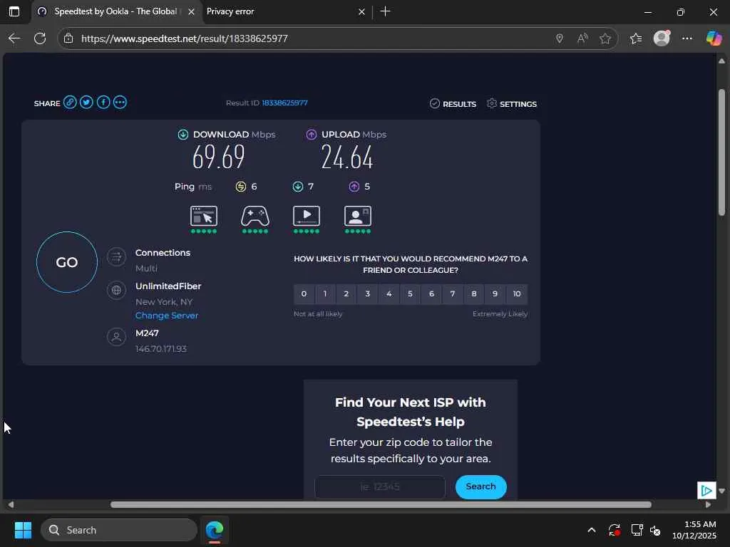Share result on Facebook
The width and height of the screenshot is (730, 547).
[x=103, y=103]
